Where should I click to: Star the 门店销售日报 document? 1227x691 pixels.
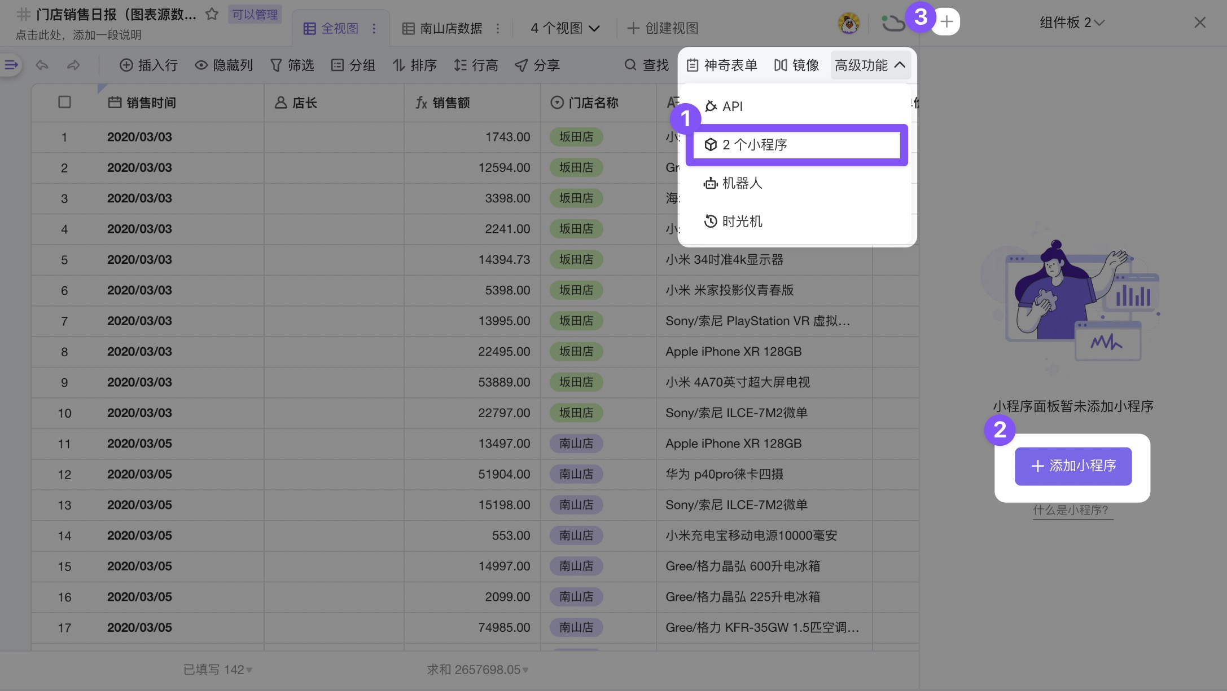212,14
